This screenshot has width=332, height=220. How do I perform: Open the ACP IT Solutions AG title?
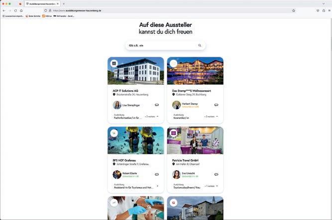tap(125, 91)
